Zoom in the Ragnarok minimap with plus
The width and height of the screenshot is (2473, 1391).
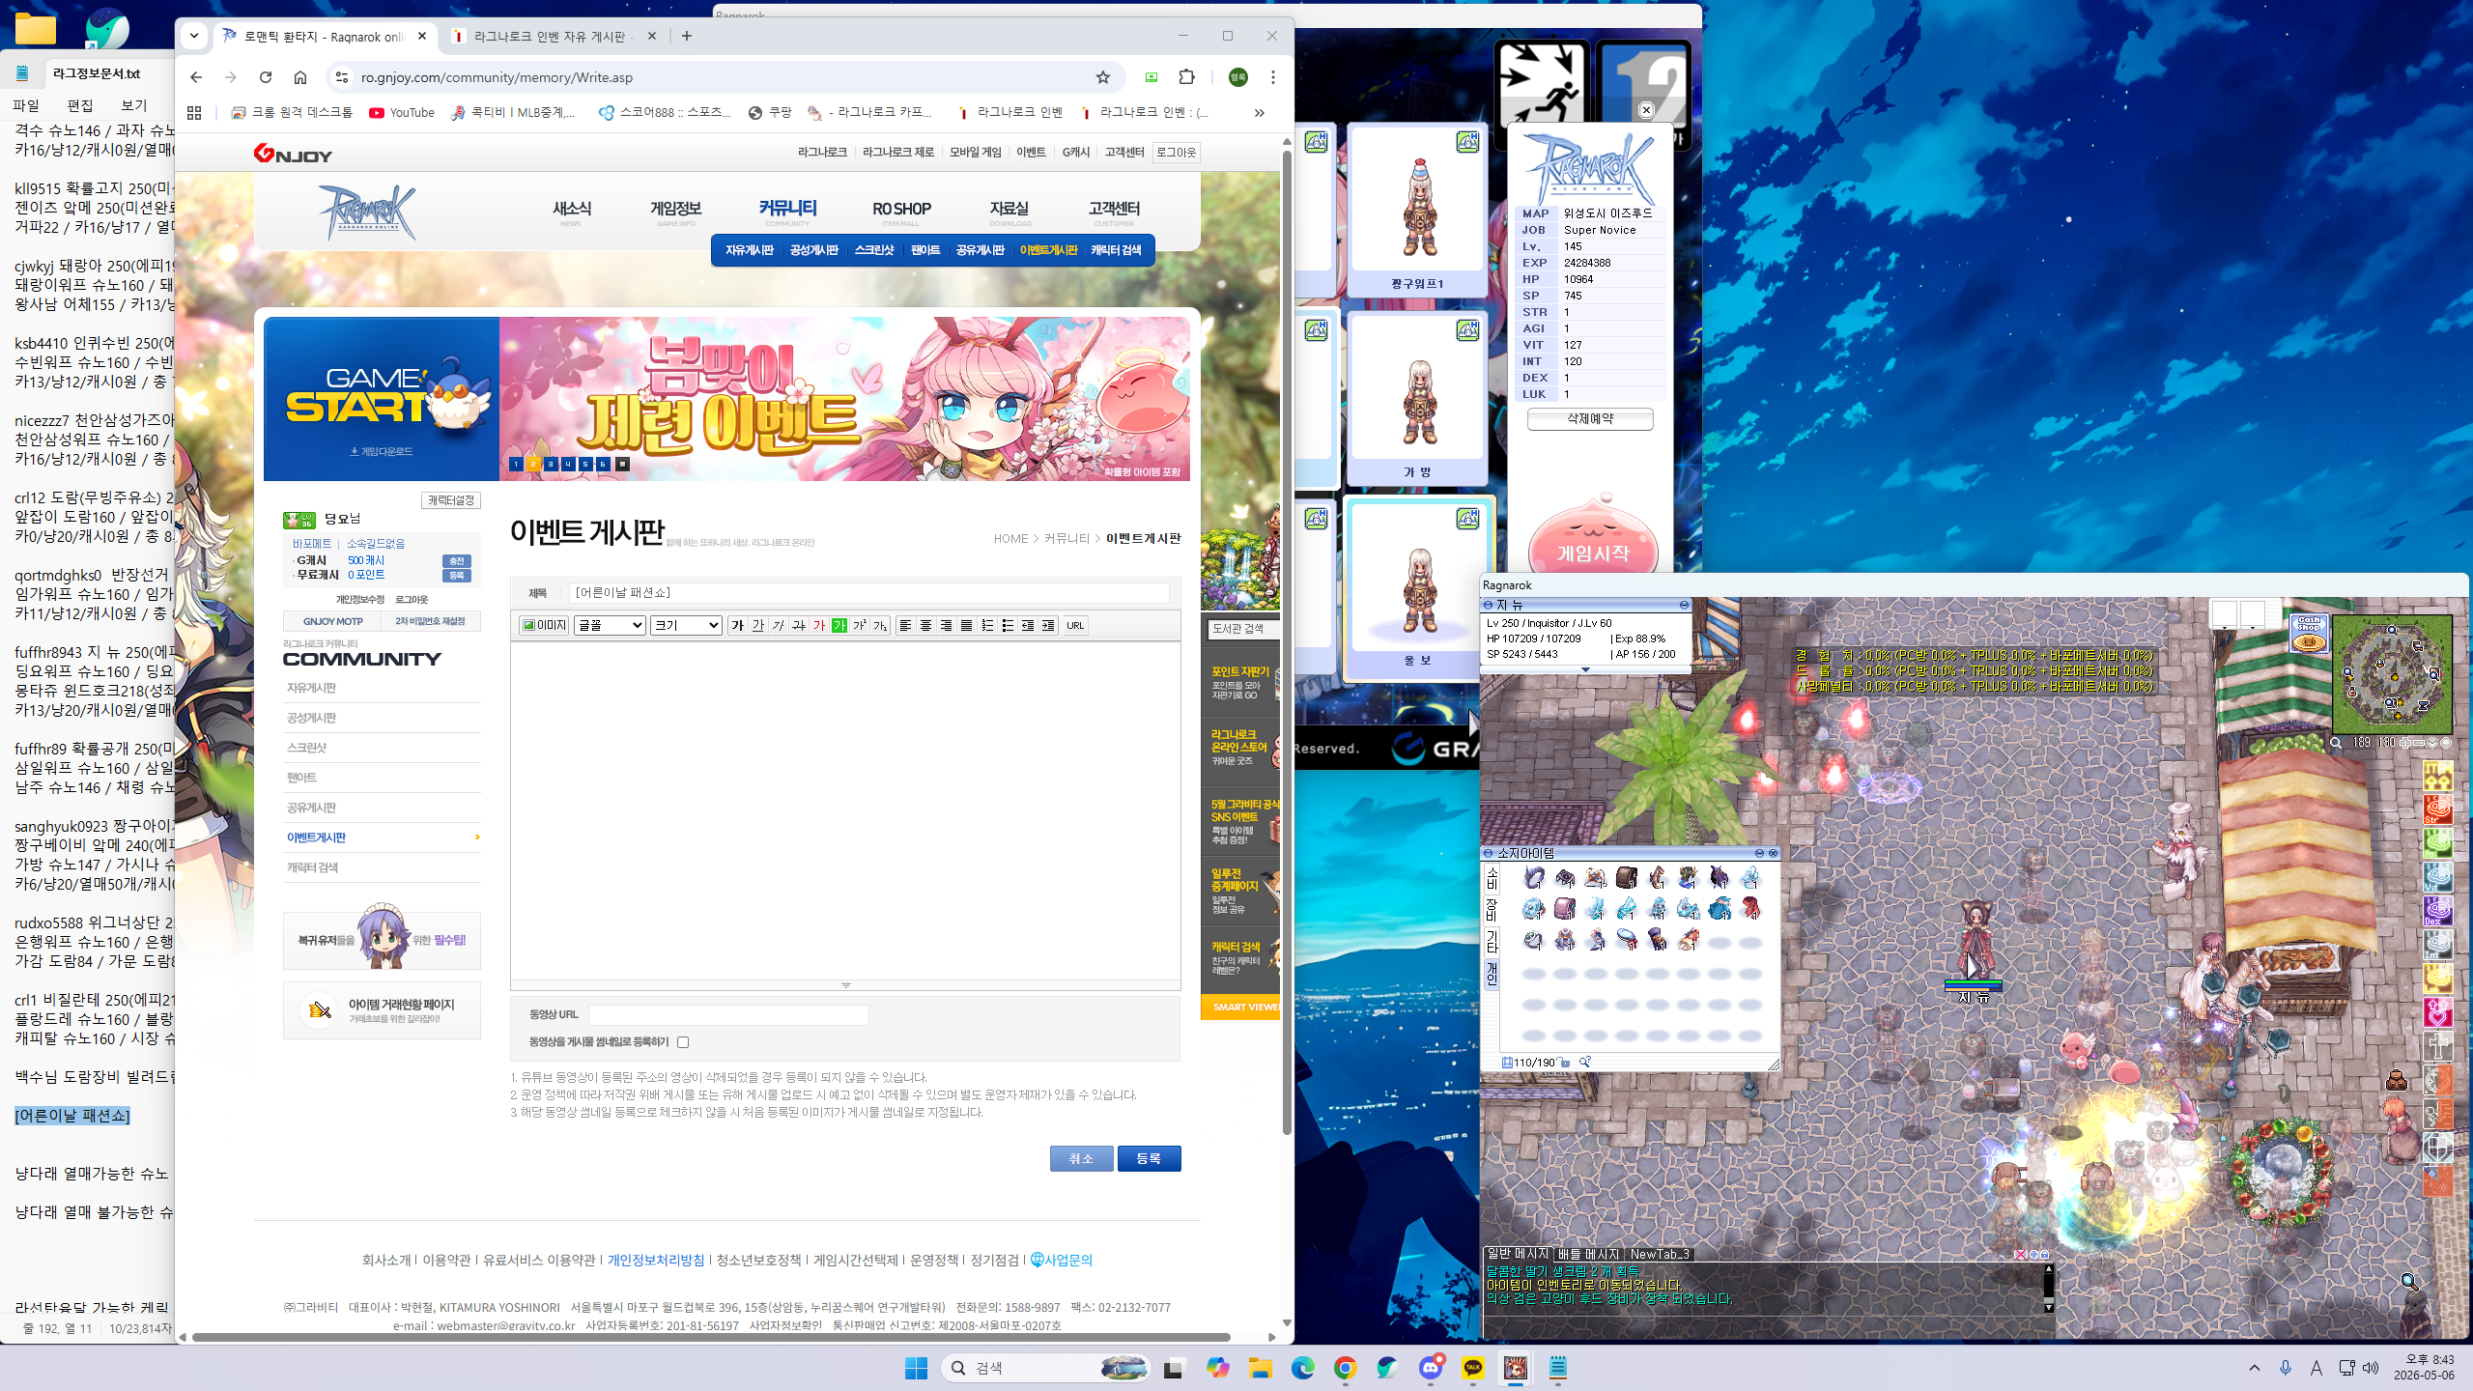[x=2405, y=743]
